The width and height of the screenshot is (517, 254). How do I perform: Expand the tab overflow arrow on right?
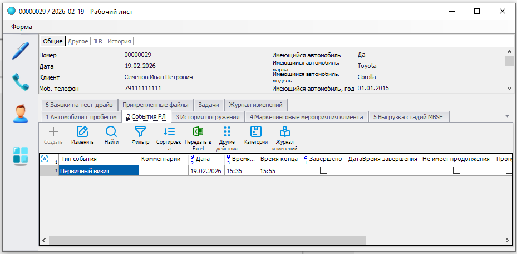tap(507, 116)
